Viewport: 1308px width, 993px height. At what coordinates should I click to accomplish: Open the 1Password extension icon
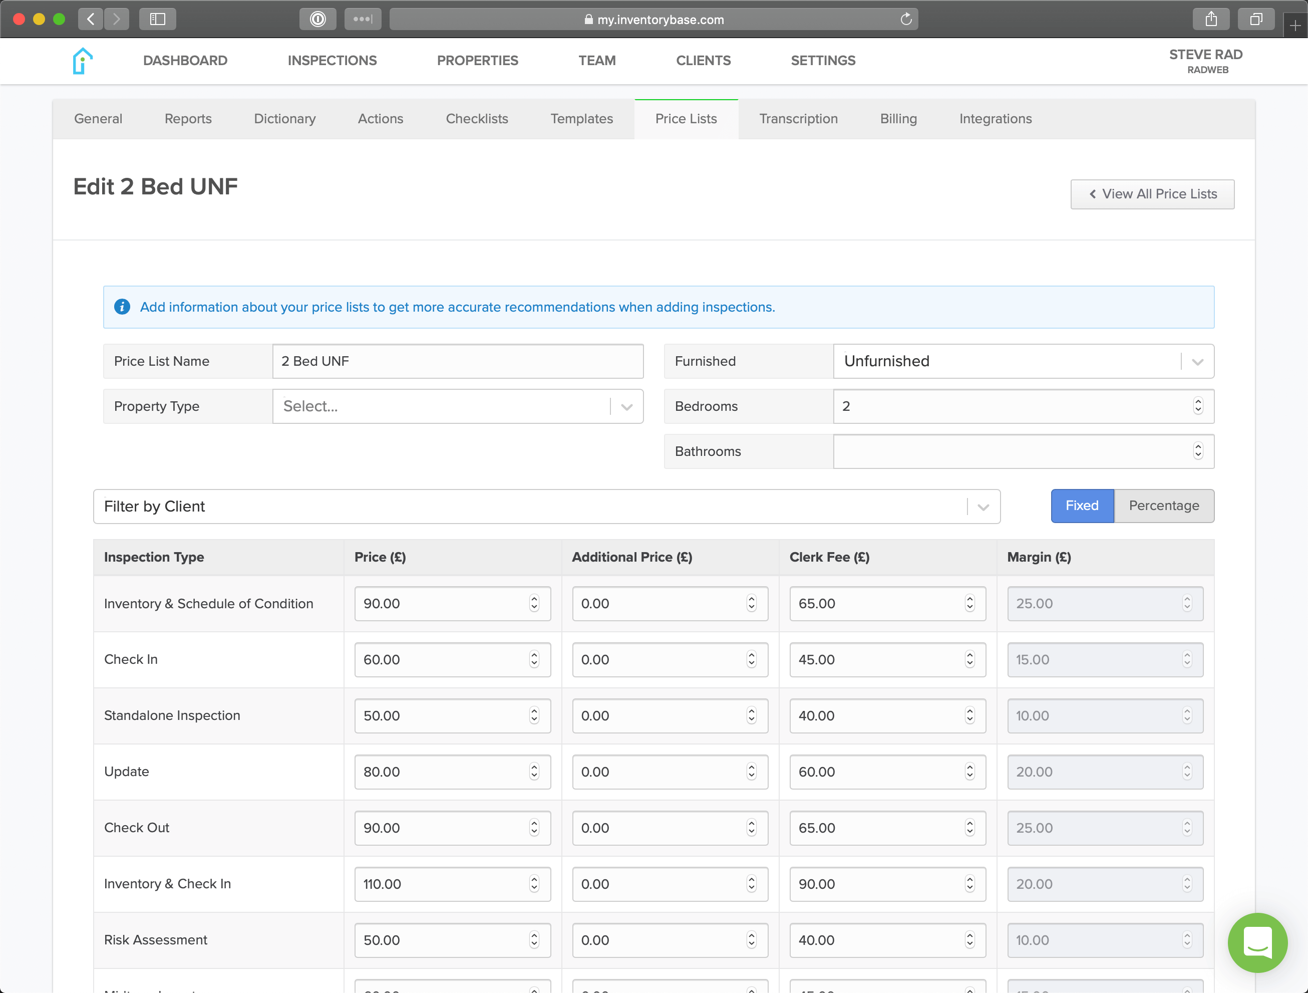tap(318, 19)
